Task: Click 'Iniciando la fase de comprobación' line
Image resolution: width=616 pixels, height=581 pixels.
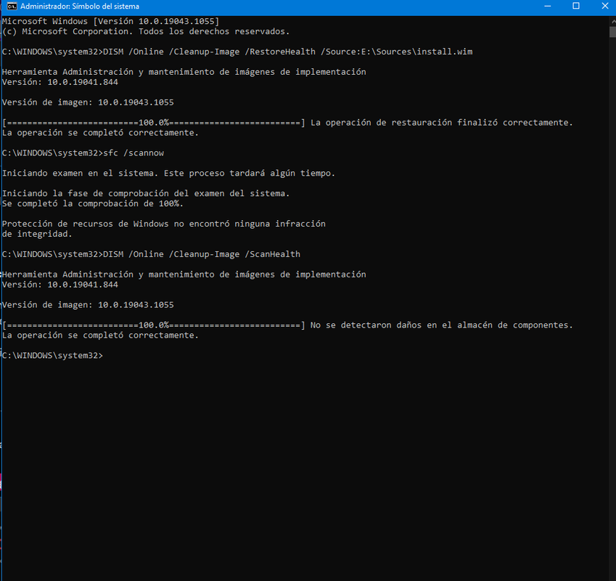Action: click(x=146, y=193)
